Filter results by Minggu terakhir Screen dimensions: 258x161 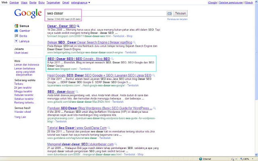point(23,91)
